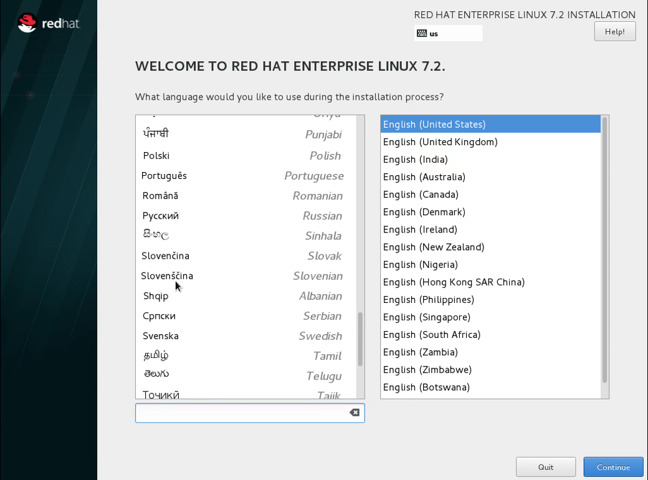The height and width of the screenshot is (480, 648).
Task: Choose English (Ireland) locale
Action: (490, 229)
